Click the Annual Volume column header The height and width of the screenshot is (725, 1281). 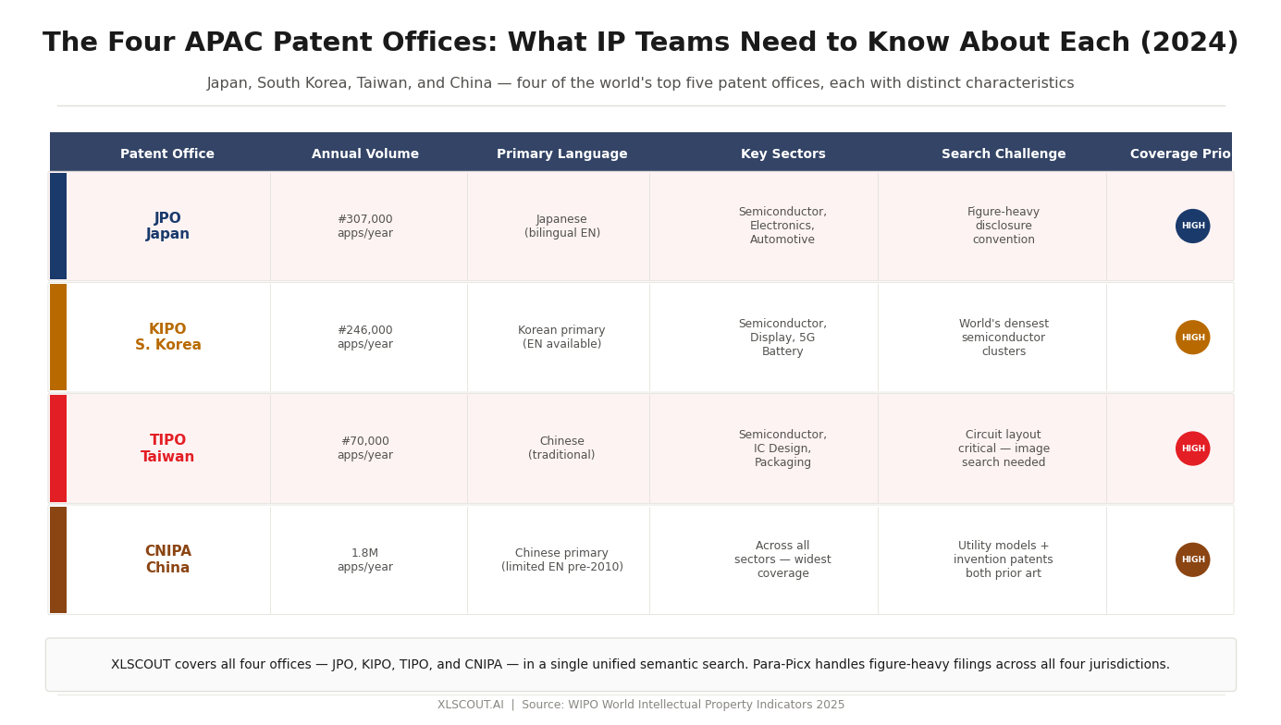[365, 154]
